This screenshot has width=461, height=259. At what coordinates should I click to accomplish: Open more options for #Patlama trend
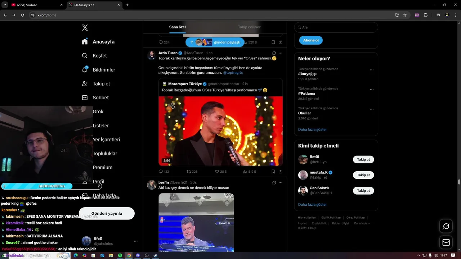click(x=372, y=90)
